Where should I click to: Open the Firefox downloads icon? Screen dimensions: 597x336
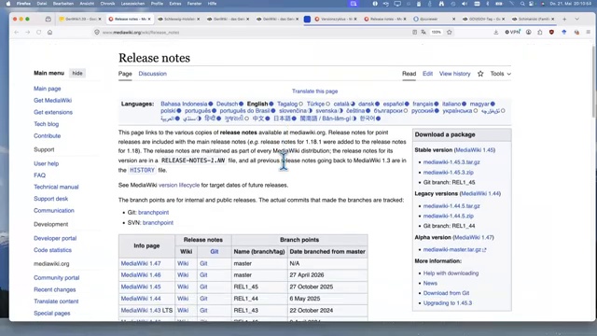pos(495,33)
